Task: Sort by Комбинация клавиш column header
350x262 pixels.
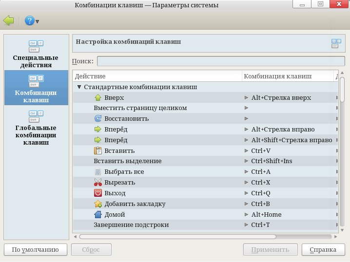Action: pos(288,76)
